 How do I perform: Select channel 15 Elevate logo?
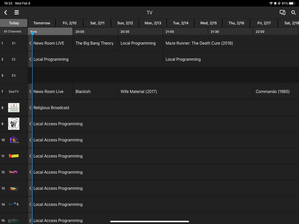pyautogui.click(x=14, y=221)
